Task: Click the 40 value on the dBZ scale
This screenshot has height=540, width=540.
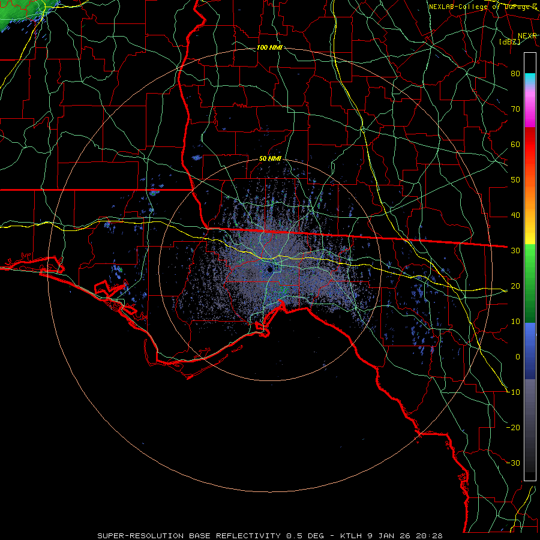Action: click(515, 215)
